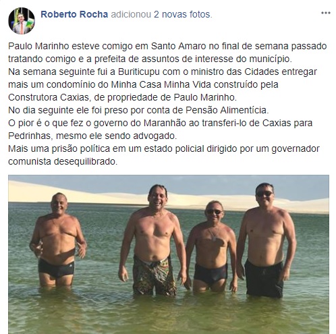The width and height of the screenshot is (336, 334).
Task: Click the rightmost man in black shorts
Action: (x=266, y=240)
